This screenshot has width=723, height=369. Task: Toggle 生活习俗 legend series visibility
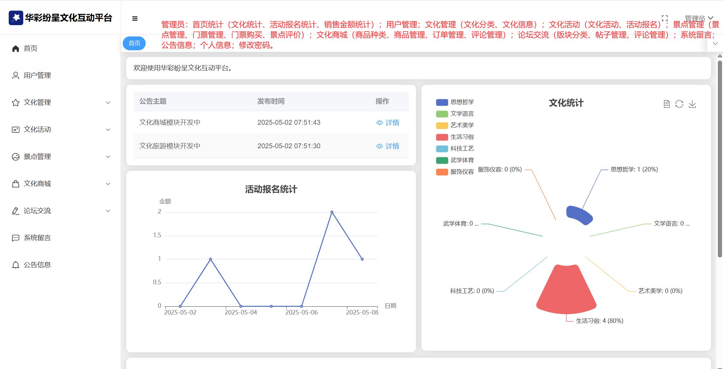pos(455,137)
